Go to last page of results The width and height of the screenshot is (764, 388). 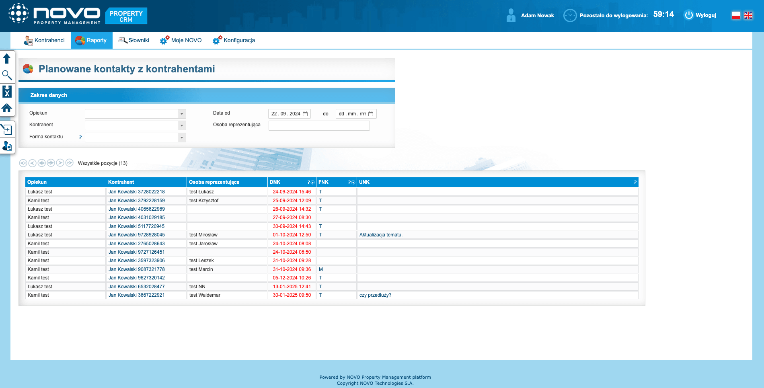click(70, 163)
